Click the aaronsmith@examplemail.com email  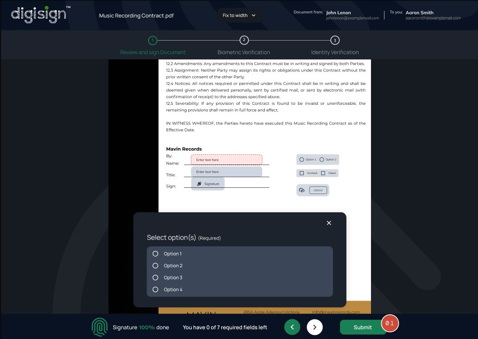point(433,18)
